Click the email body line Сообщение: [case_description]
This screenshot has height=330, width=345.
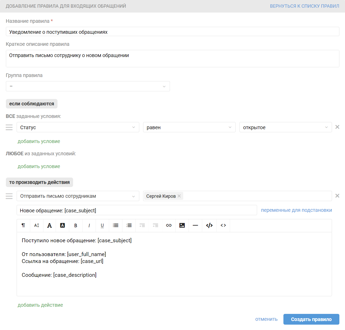tap(59, 275)
